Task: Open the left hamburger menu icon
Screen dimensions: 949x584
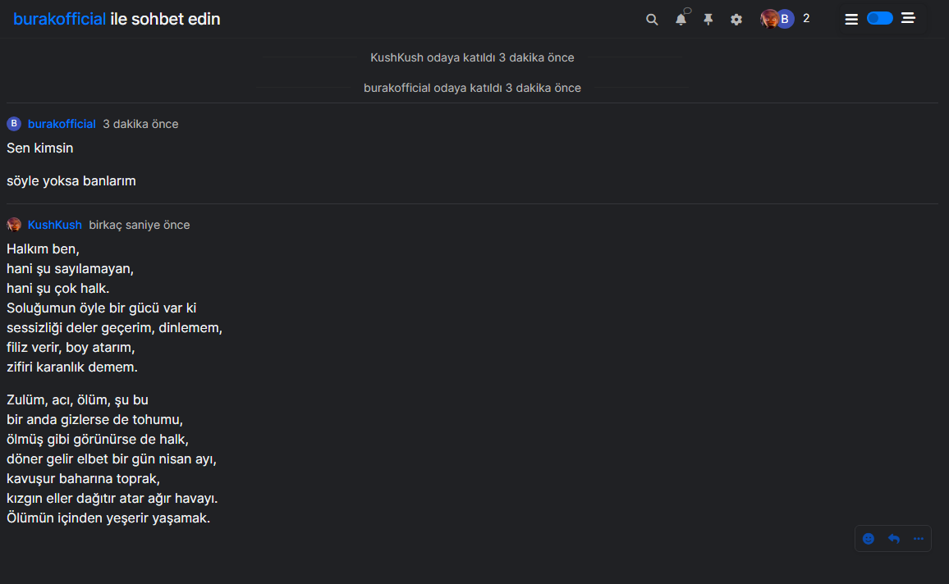Action: pyautogui.click(x=851, y=18)
